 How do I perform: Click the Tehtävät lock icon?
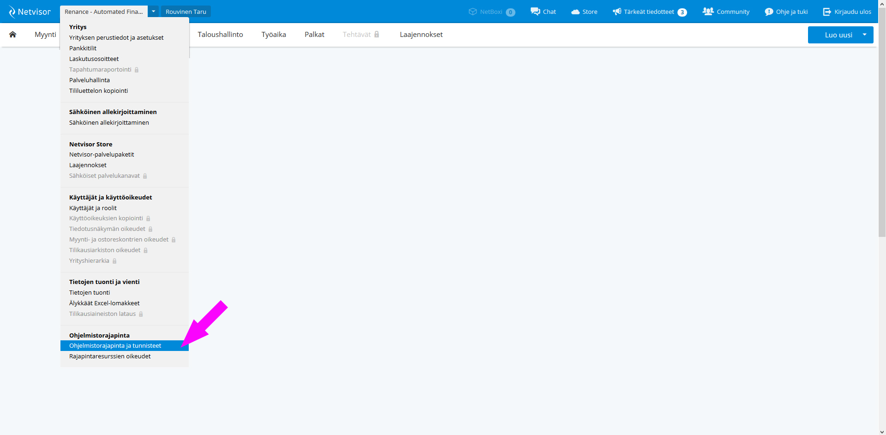point(377,34)
